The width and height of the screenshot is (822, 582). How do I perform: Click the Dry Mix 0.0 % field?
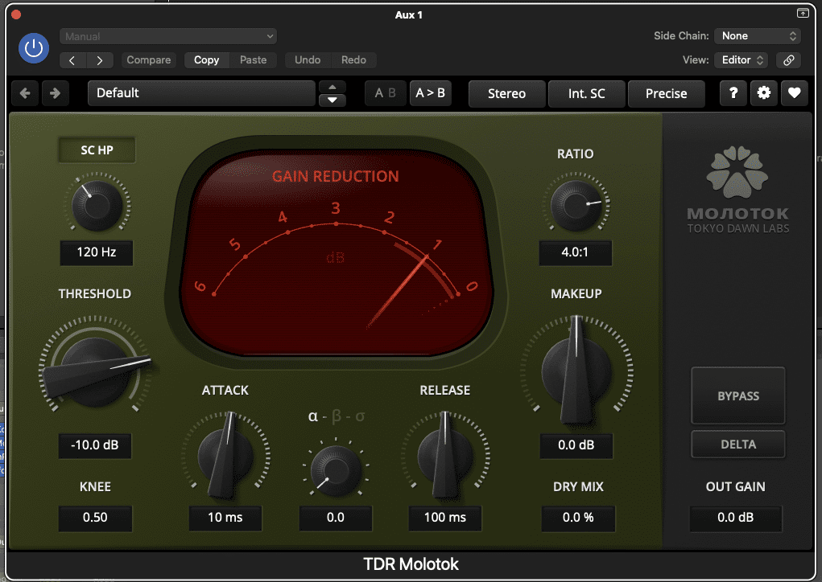[x=578, y=518]
